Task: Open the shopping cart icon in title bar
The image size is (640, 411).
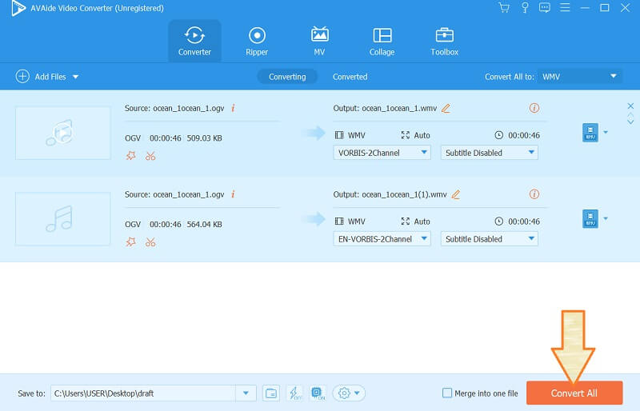Action: pyautogui.click(x=503, y=8)
